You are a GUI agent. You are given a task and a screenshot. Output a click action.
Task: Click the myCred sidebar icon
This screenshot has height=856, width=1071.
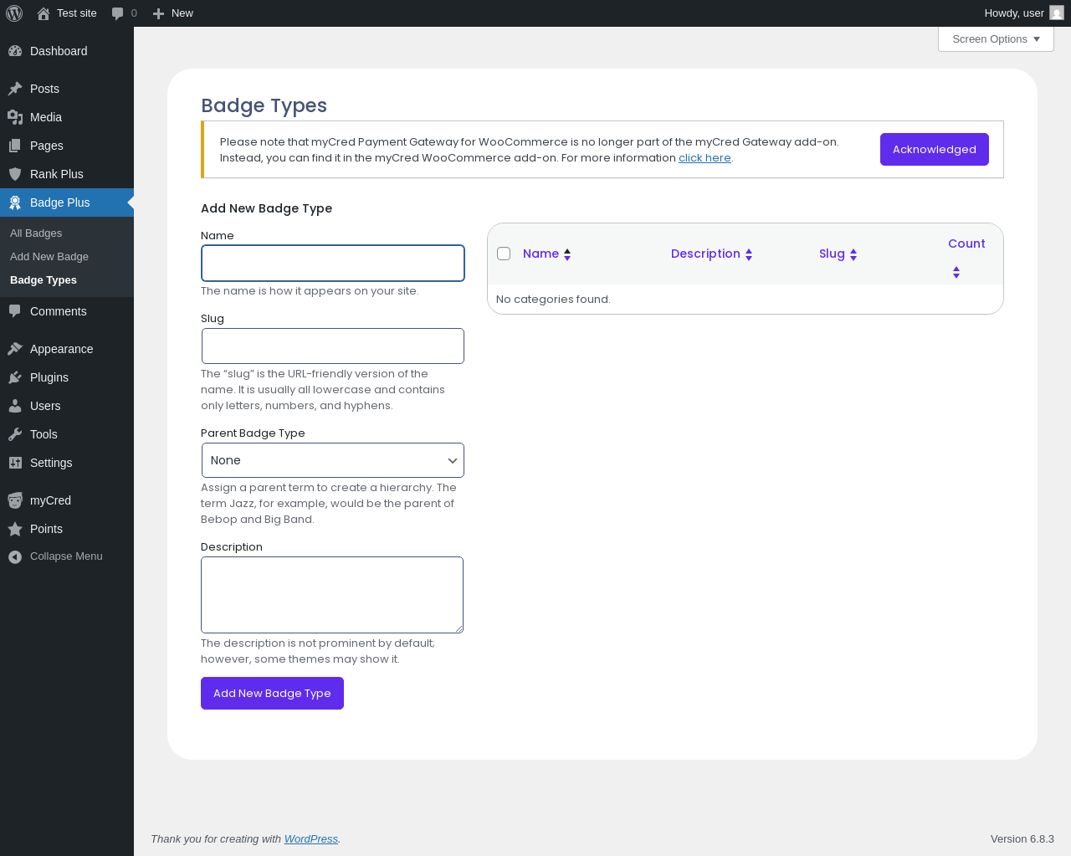point(15,500)
